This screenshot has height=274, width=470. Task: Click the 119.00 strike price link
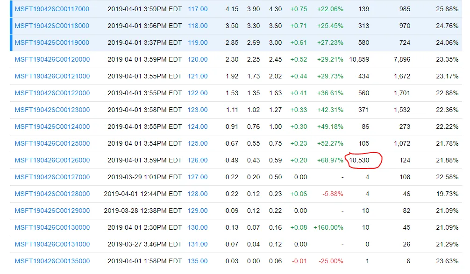pos(198,42)
